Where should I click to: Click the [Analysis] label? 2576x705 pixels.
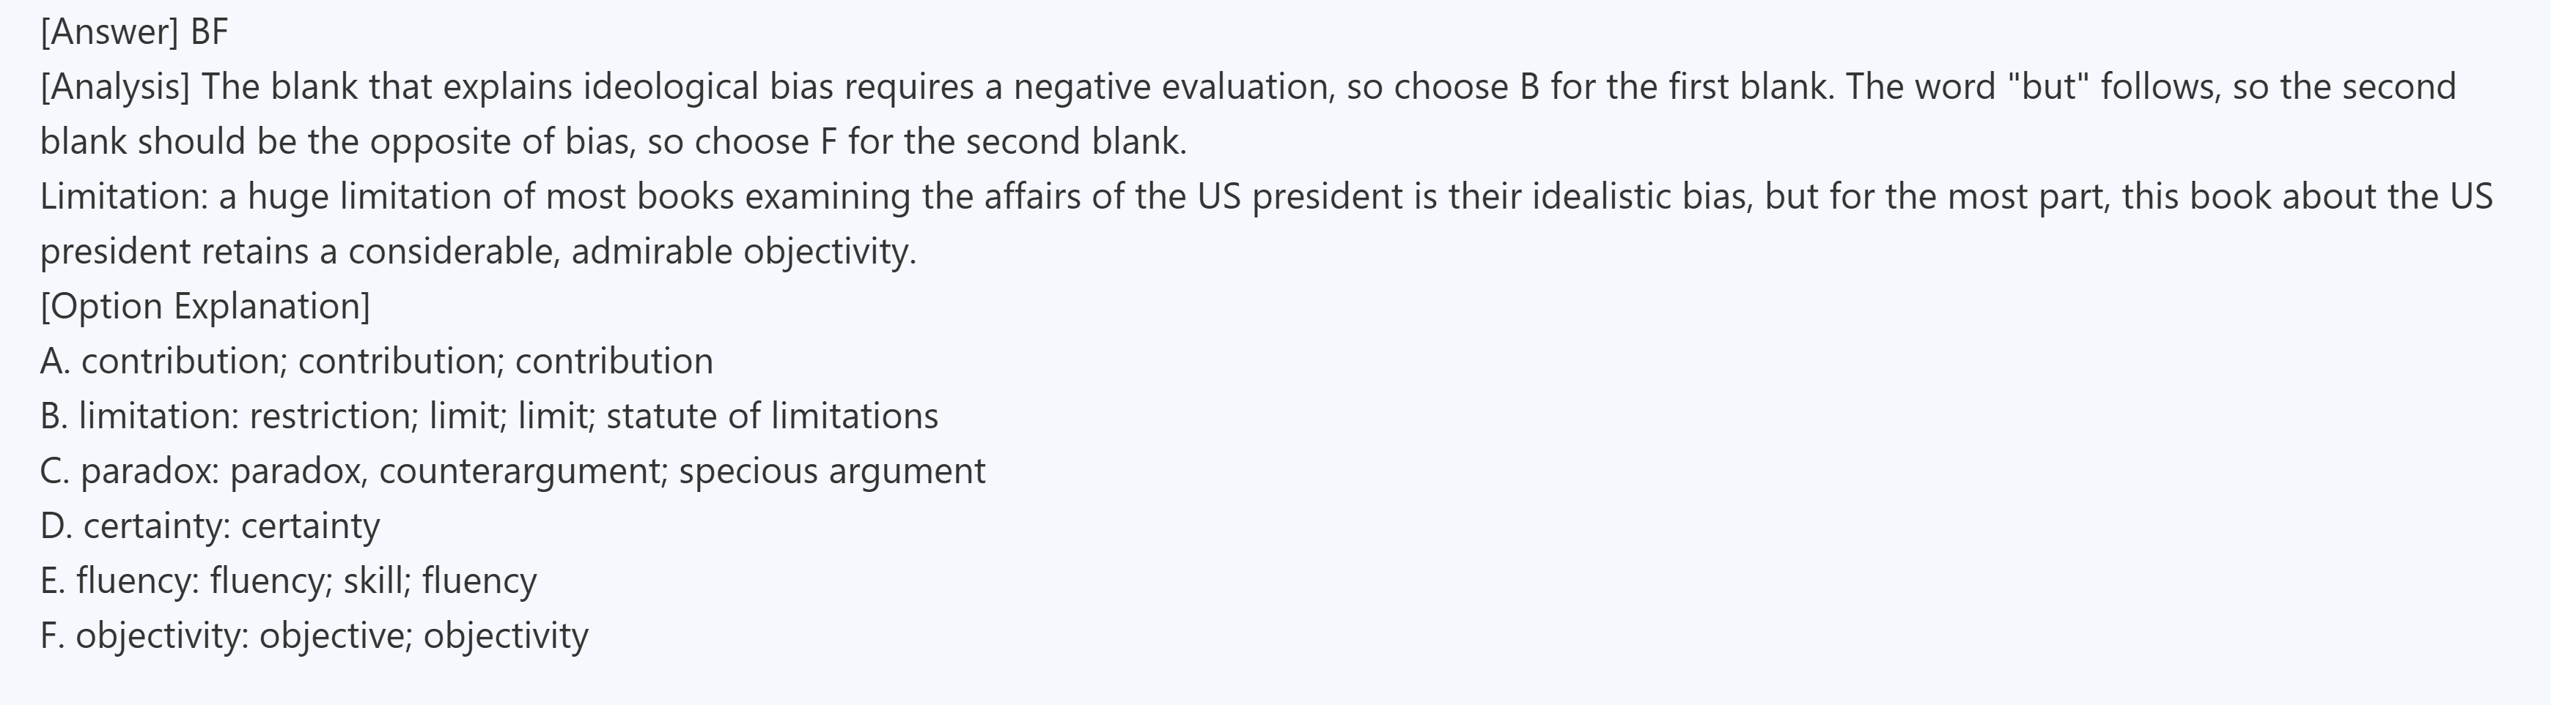115,87
